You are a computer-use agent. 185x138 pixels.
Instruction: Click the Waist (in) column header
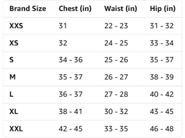click(121, 9)
